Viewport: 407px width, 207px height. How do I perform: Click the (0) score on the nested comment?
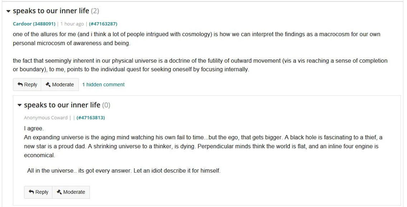tap(106, 105)
